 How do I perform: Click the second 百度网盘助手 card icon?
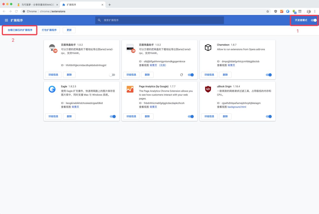click(131, 48)
